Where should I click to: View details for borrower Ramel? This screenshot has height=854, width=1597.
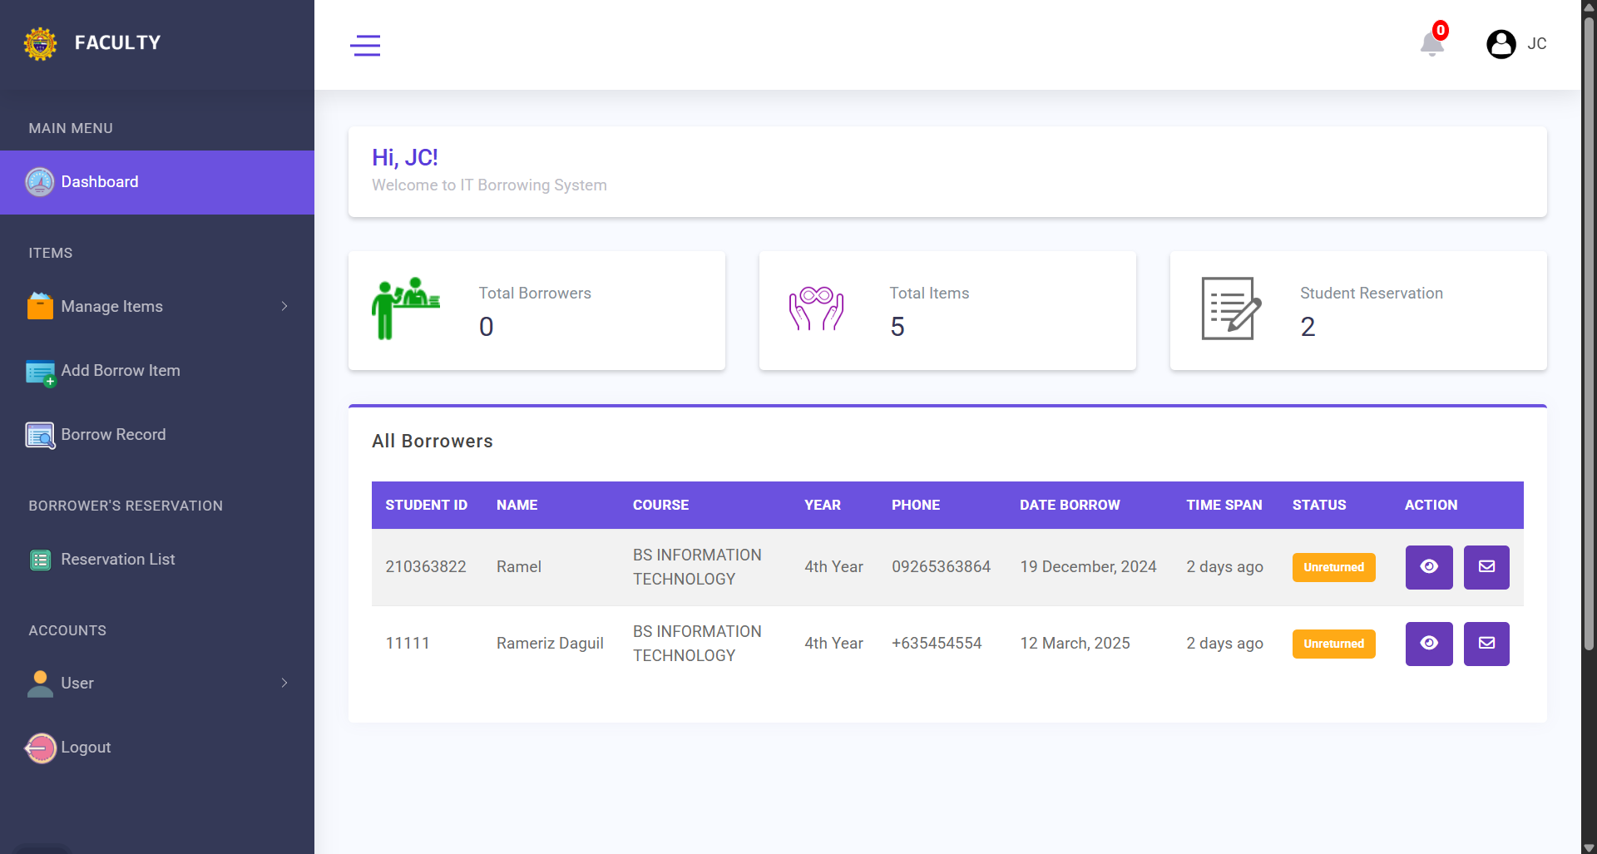(1428, 567)
